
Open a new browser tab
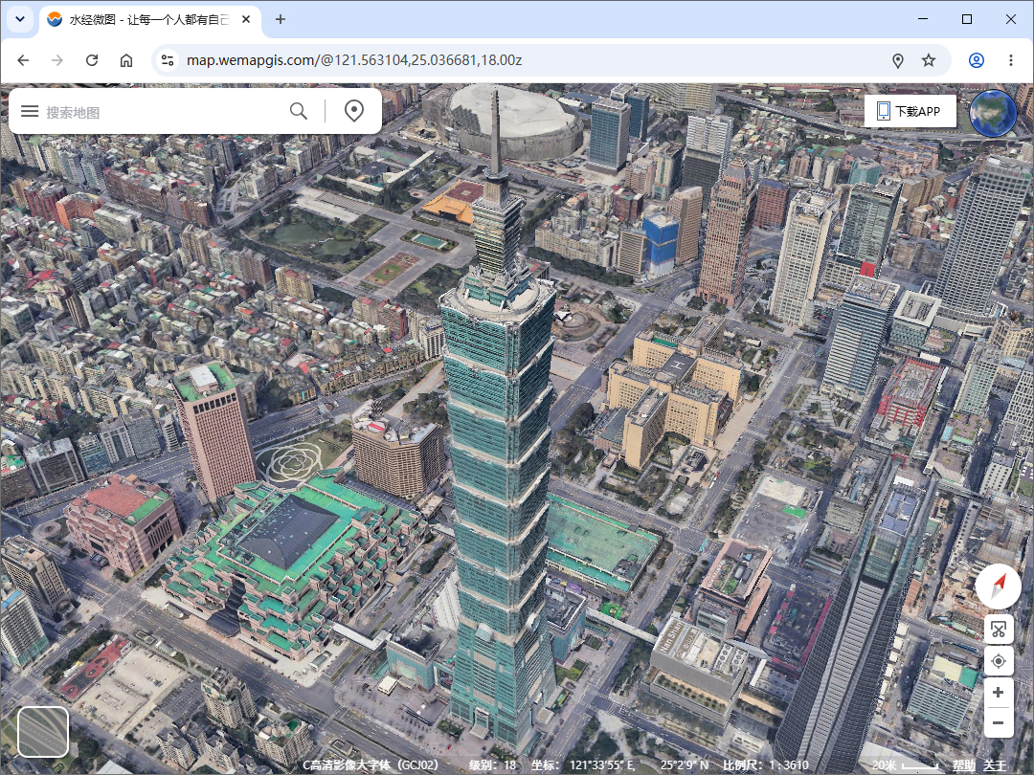281,19
